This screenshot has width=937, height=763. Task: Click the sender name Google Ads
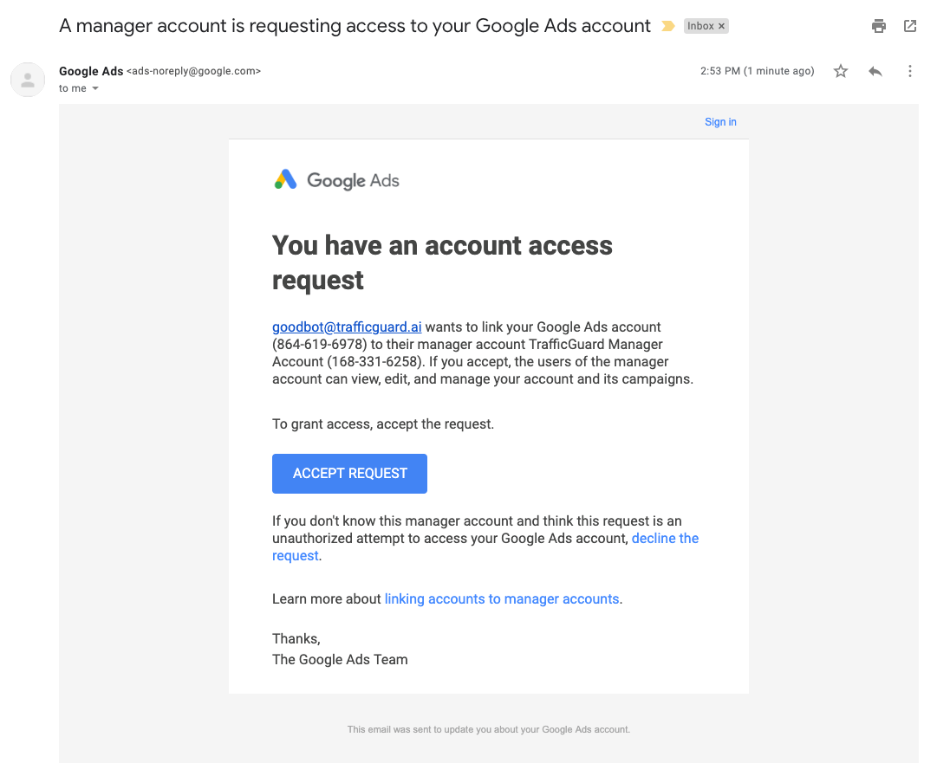point(91,71)
